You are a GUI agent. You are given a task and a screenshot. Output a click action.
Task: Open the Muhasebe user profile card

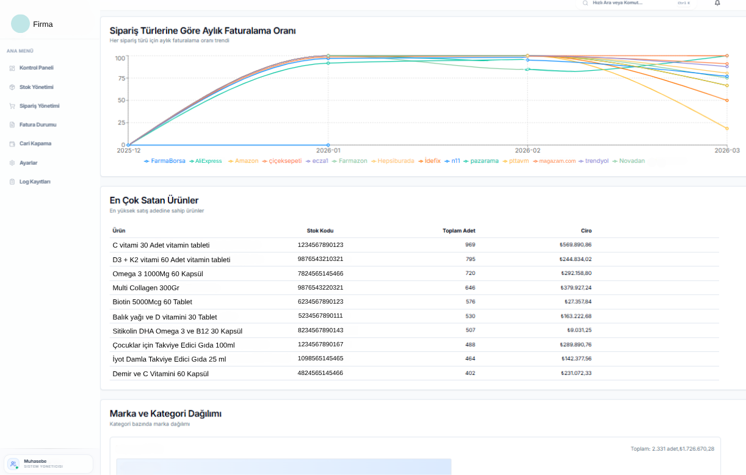tap(48, 464)
